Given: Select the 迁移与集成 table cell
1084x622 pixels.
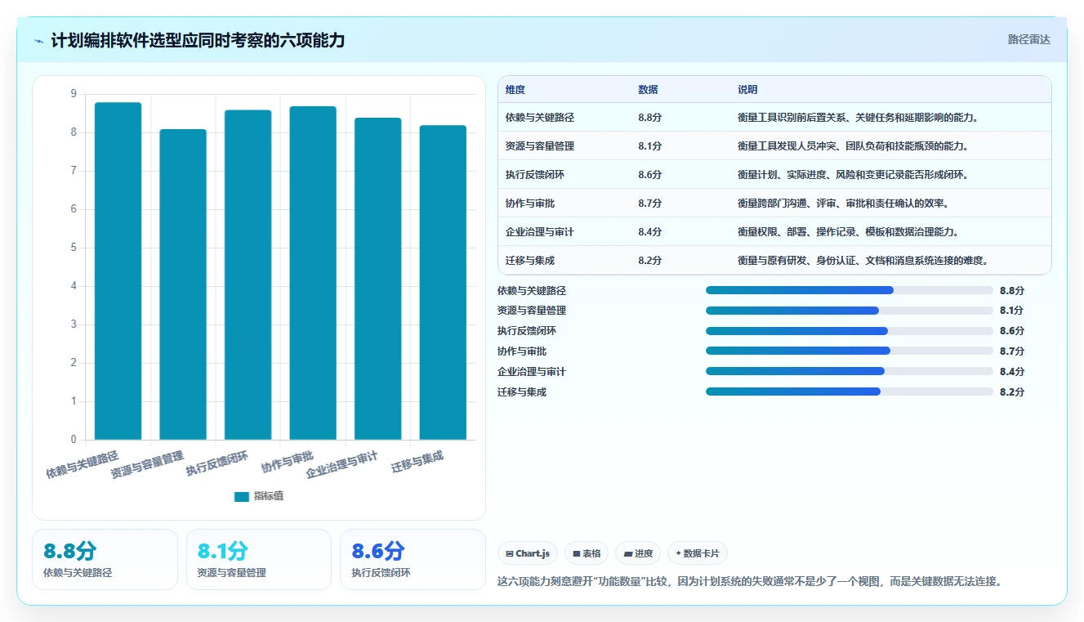Looking at the screenshot, I should [530, 261].
